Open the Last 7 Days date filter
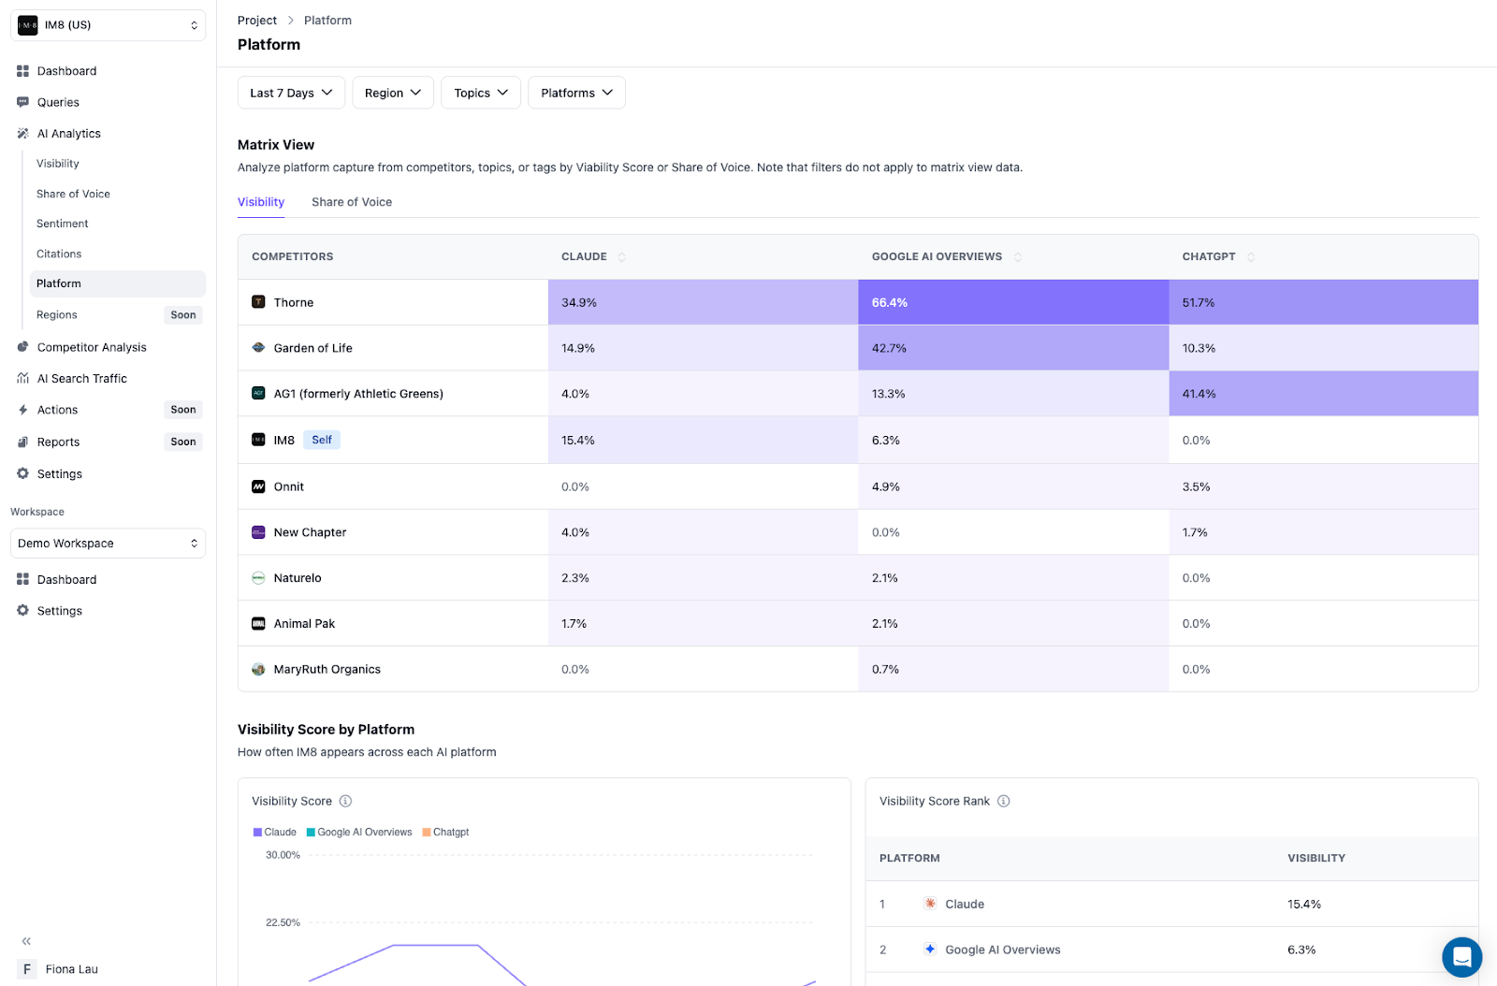 pos(290,93)
